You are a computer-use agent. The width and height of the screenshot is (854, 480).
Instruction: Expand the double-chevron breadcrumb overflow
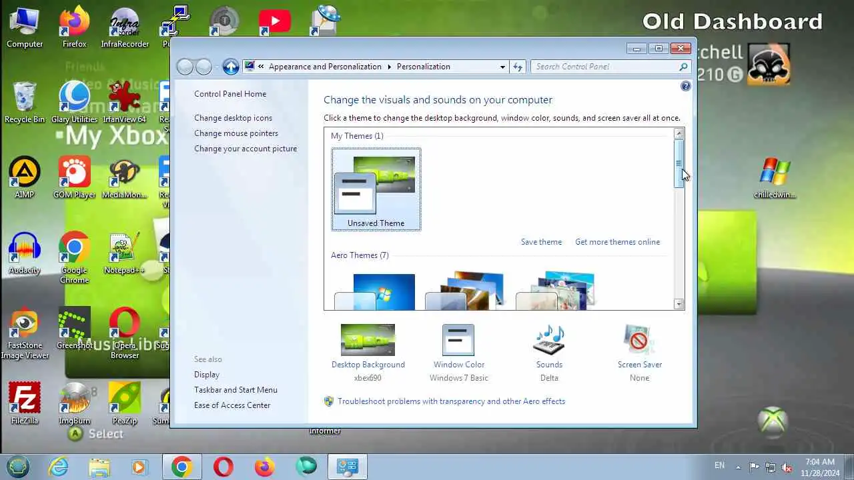click(x=262, y=67)
